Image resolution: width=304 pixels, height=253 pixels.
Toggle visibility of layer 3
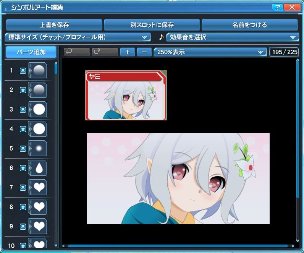[23, 110]
